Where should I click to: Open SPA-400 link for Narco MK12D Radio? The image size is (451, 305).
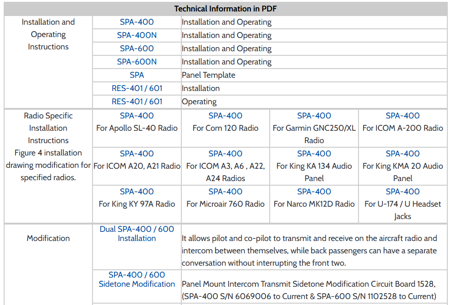(314, 192)
